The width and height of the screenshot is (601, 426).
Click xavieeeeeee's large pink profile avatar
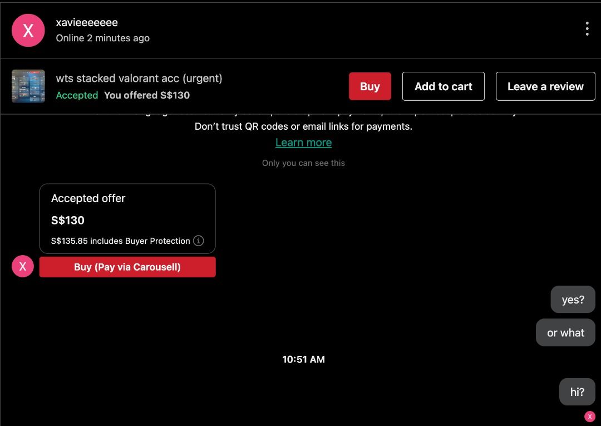coord(28,30)
